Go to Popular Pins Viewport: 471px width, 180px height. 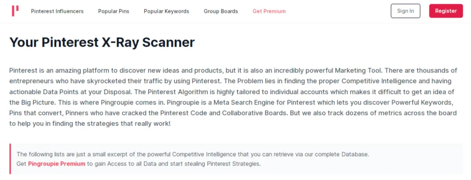[x=113, y=11]
